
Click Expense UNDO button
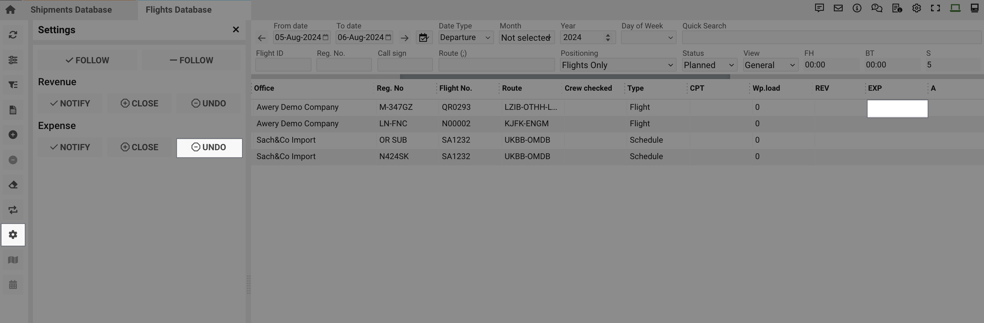(209, 147)
